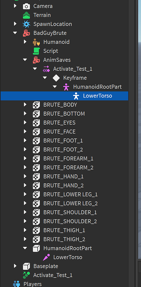Click the white Keyframe diamond icon
This screenshot has width=141, height=287.
[x=56, y=78]
